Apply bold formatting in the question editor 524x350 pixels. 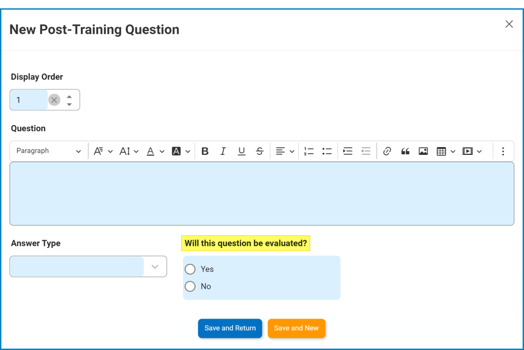[x=205, y=151]
